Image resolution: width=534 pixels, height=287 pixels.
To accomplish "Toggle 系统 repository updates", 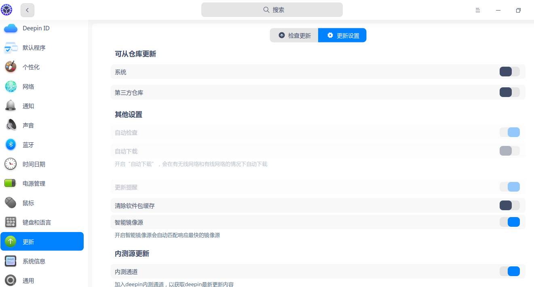I will click(509, 72).
